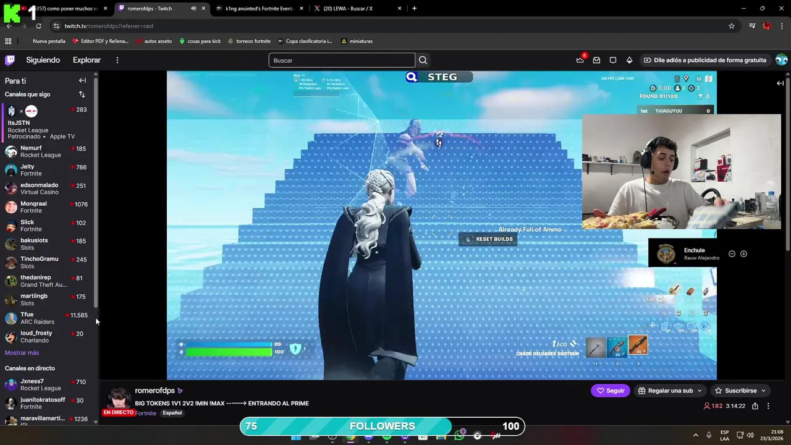Image resolution: width=791 pixels, height=445 pixels.
Task: Open browser media control button
Action: pyautogui.click(x=752, y=26)
